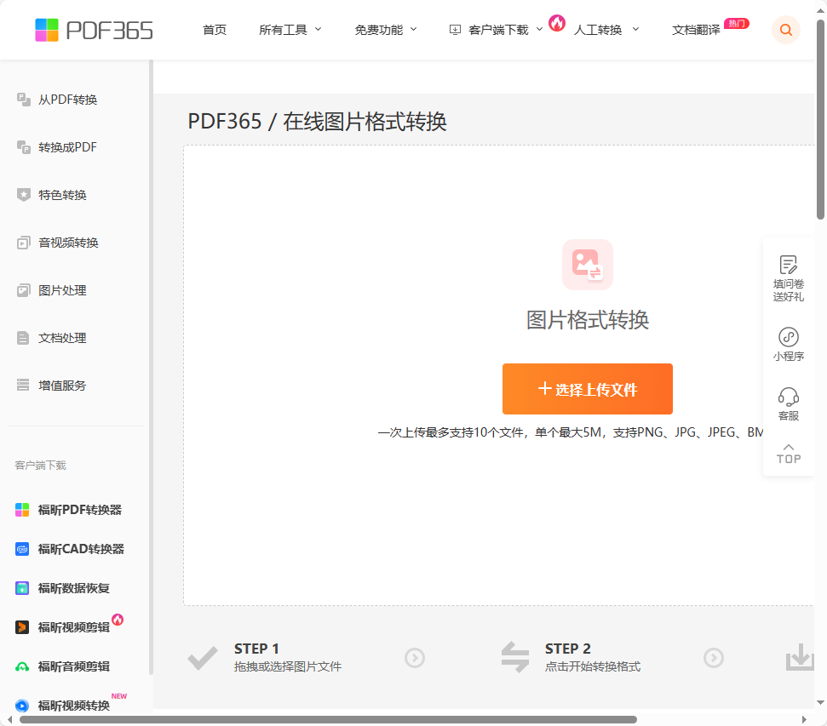
Task: Open the 福昕视频剪辑 download link
Action: click(x=74, y=627)
